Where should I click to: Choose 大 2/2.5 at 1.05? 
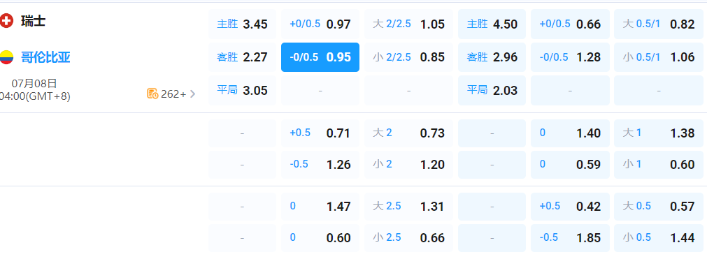408,24
